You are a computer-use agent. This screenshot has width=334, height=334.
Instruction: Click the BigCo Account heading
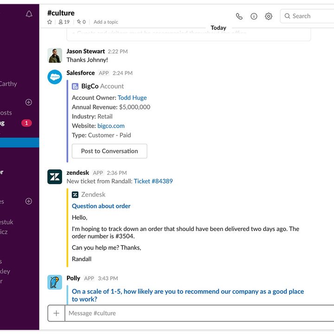coord(103,86)
